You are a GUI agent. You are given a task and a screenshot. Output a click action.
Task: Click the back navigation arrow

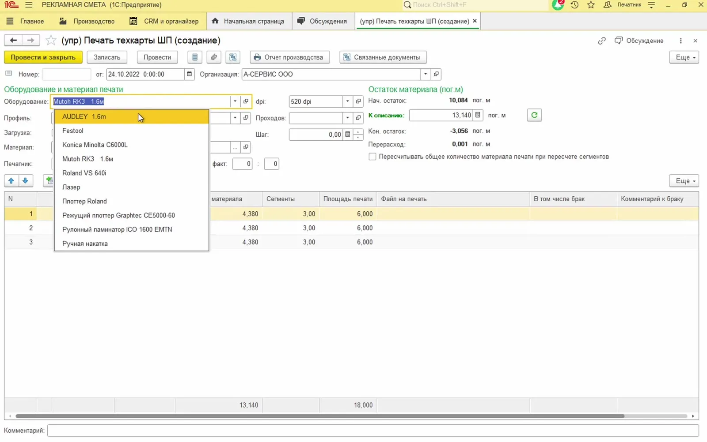pos(13,41)
